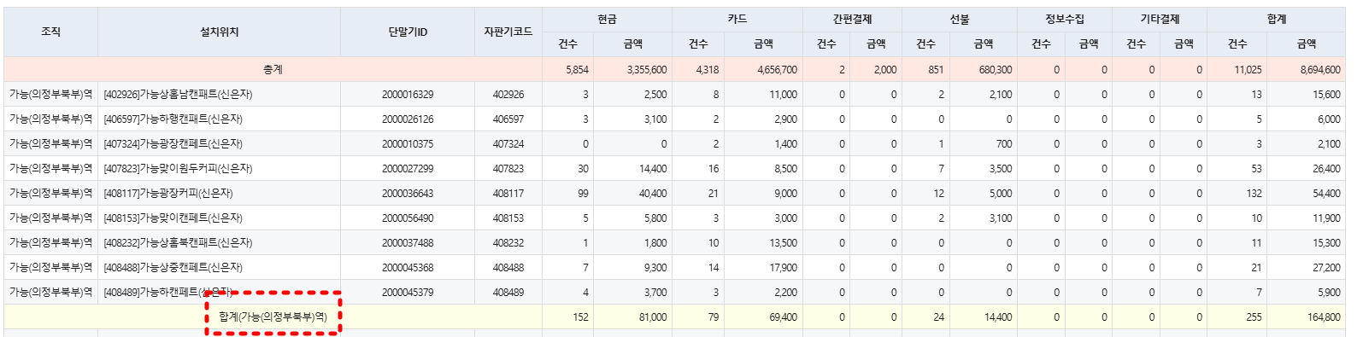
Task: Select card amount 13,500
Action: pyautogui.click(x=784, y=243)
